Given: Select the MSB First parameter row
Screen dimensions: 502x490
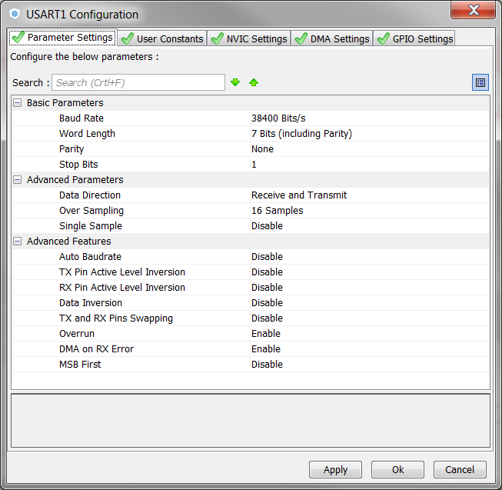Looking at the screenshot, I should point(80,365).
